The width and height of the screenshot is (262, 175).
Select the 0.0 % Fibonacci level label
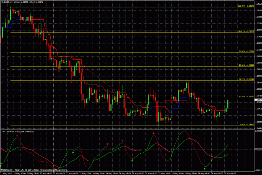[x=247, y=124]
